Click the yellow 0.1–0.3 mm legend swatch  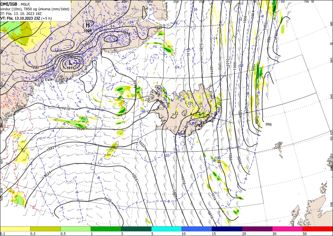[15, 229]
